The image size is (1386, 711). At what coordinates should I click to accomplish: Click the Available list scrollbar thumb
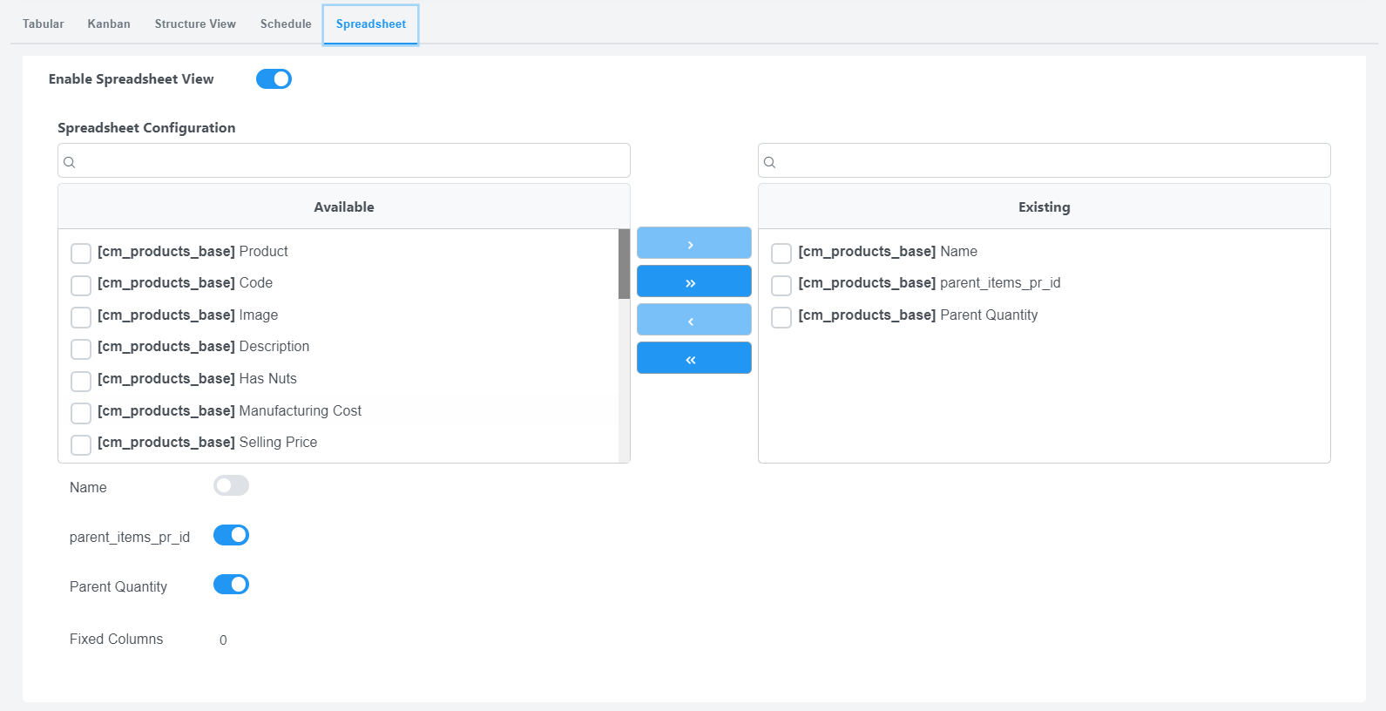click(624, 264)
